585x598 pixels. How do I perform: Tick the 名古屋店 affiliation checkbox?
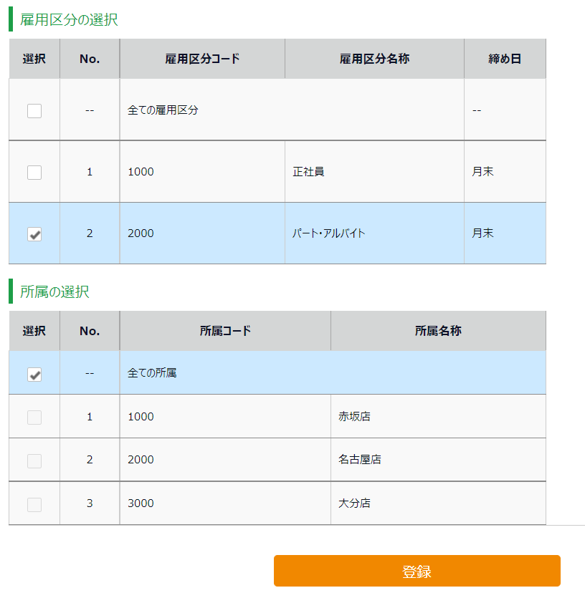tap(34, 461)
